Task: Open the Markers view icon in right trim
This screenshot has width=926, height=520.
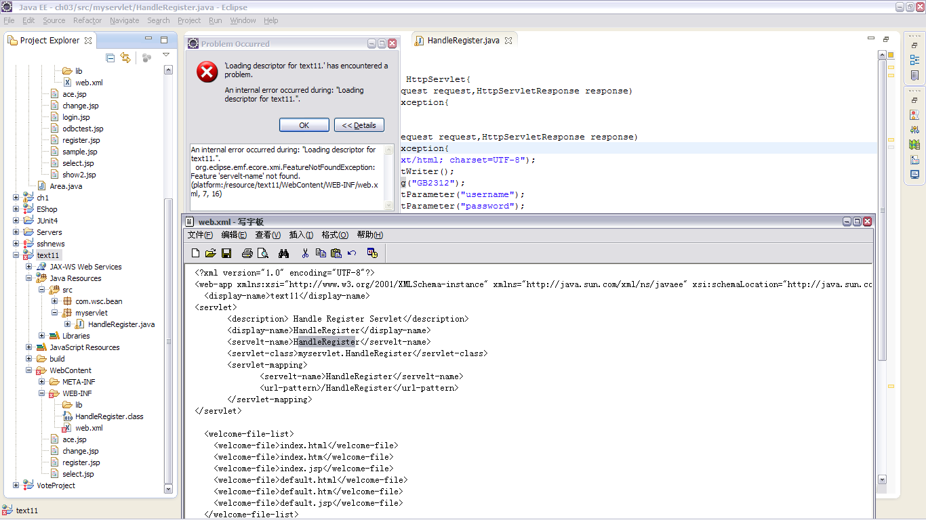Action: (914, 115)
